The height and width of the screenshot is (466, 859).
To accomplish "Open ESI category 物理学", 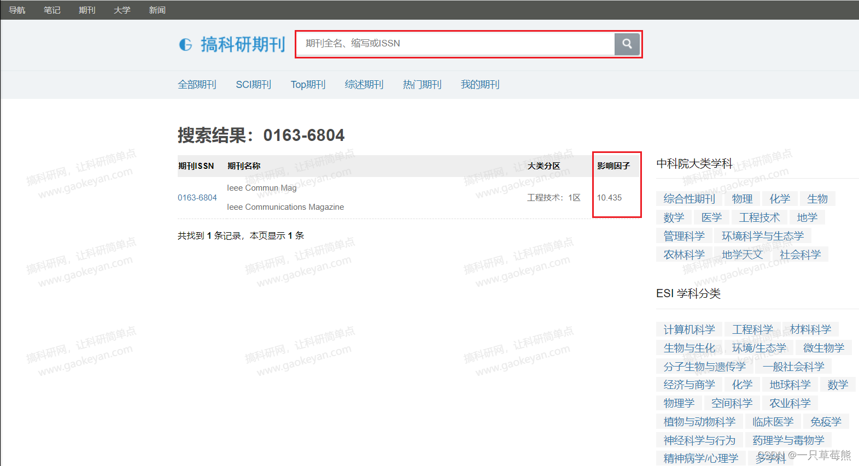I will [679, 403].
